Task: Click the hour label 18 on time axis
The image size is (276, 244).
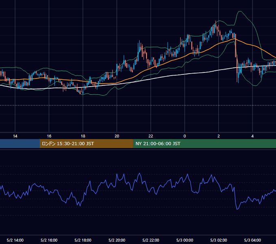Action: tap(83, 136)
